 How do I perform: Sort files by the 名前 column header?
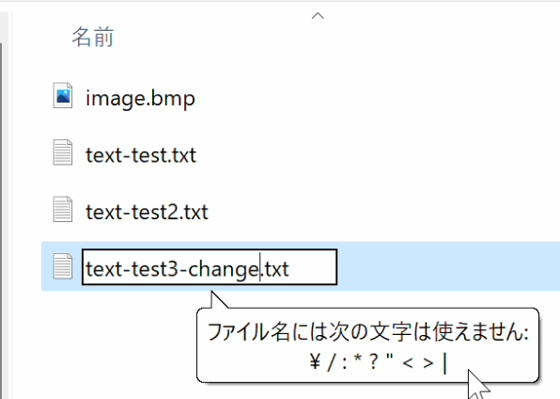93,37
